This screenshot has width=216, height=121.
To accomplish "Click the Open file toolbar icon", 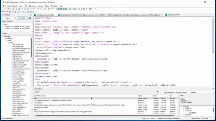I will pyautogui.click(x=8, y=9).
